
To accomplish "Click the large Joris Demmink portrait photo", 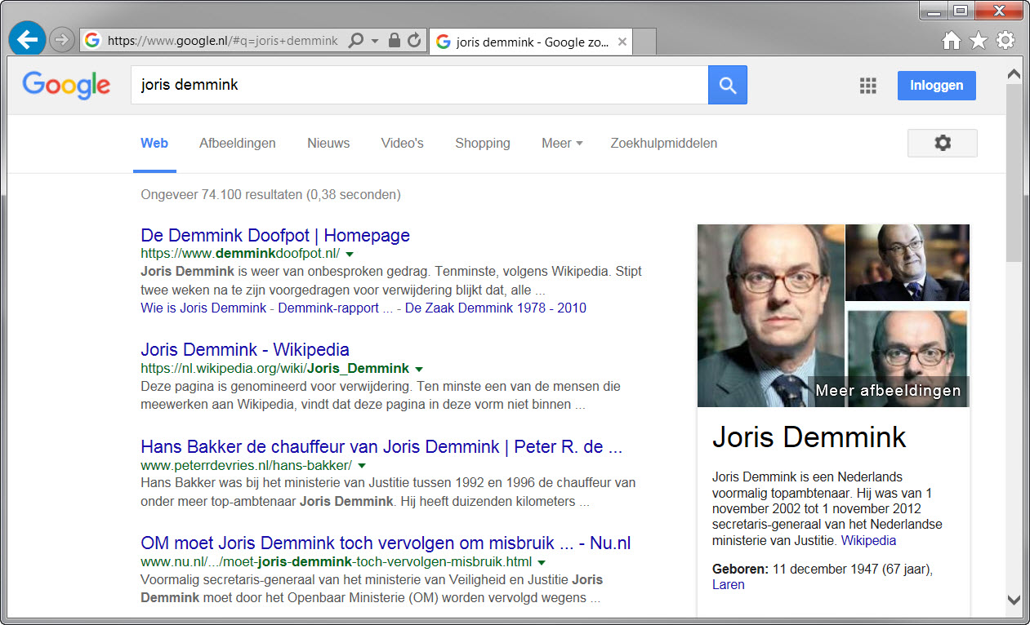I will click(x=770, y=315).
